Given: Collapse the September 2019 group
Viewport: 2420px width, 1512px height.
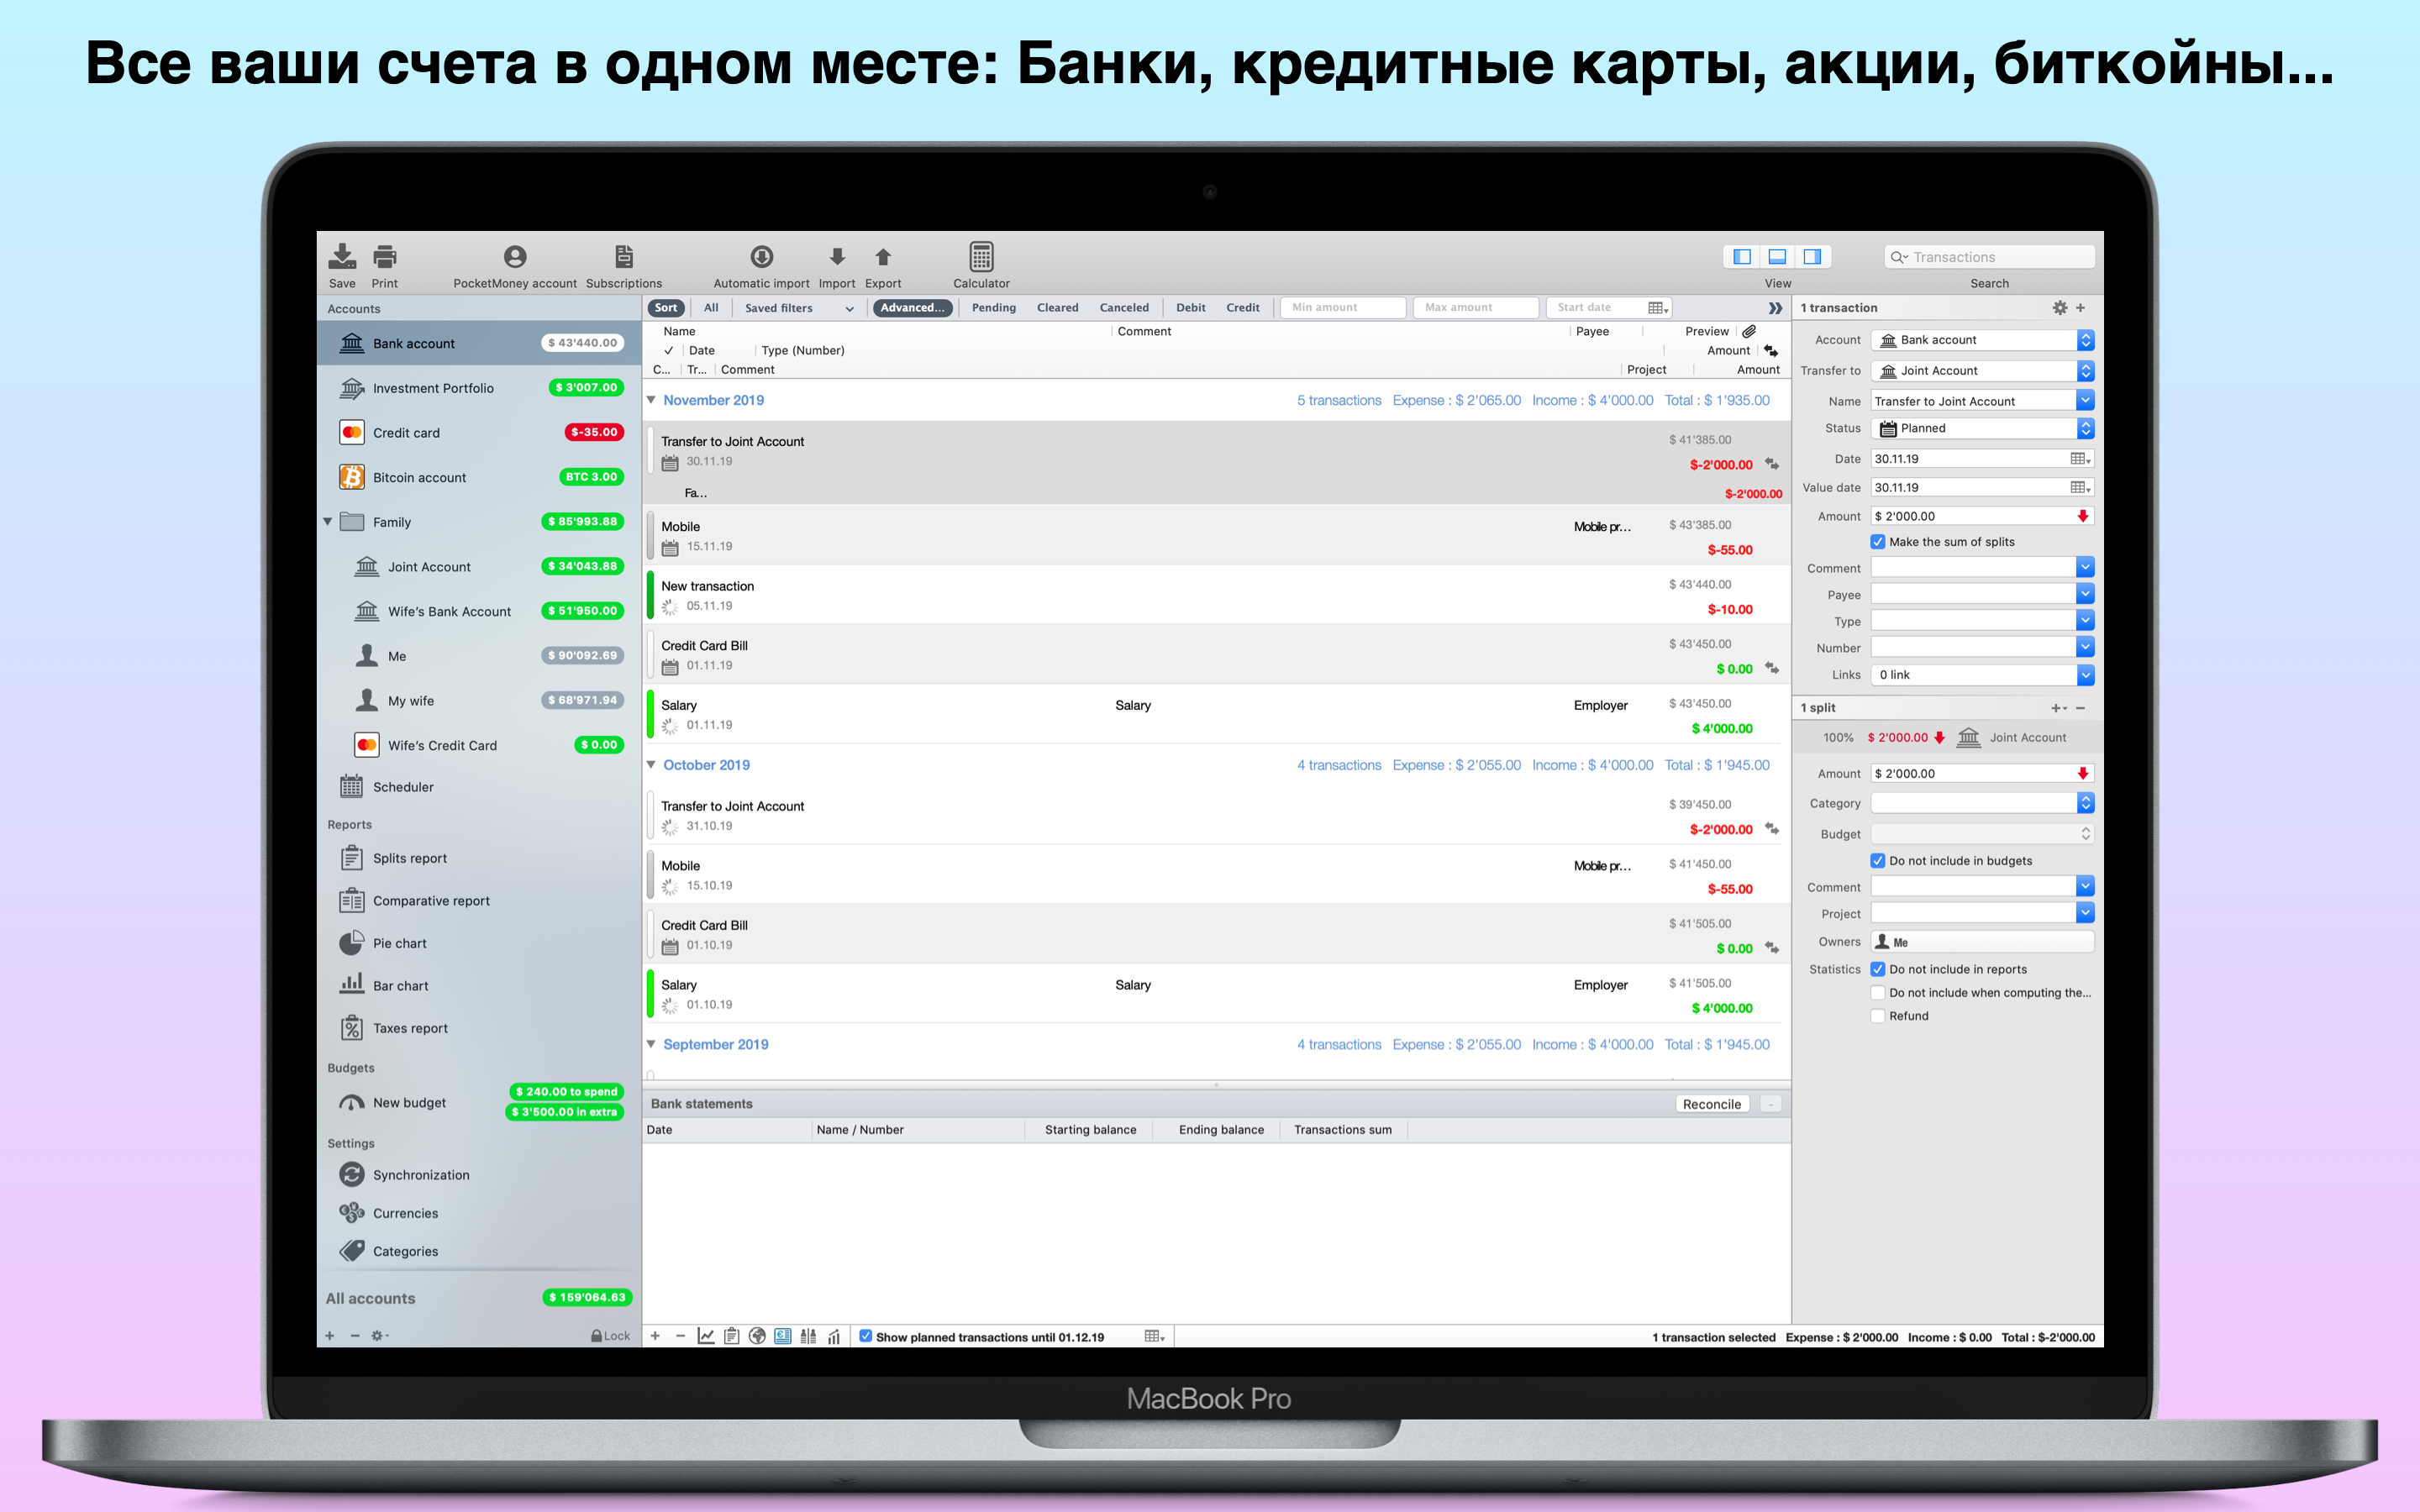Looking at the screenshot, I should [651, 1044].
